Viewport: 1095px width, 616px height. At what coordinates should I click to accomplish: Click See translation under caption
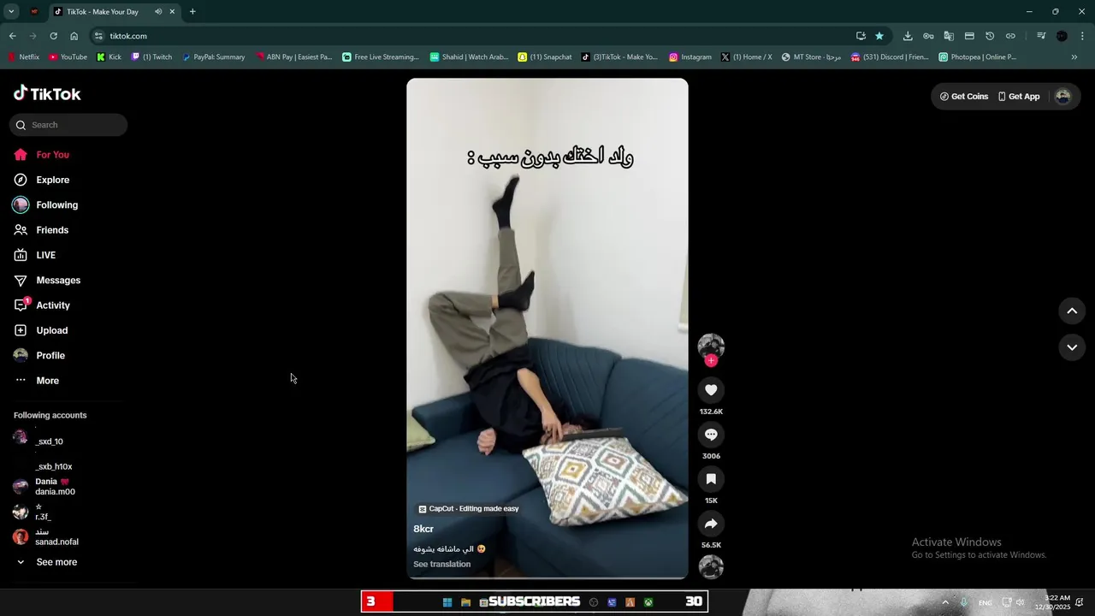click(441, 564)
